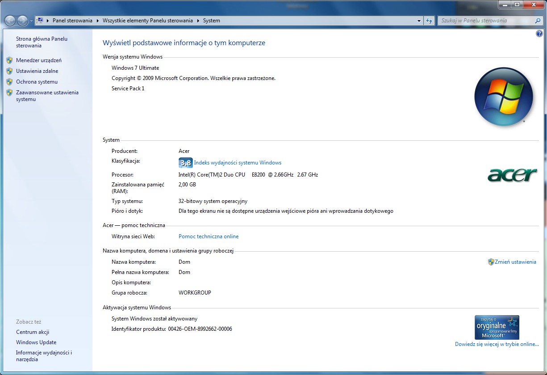Open Menedżer urządzeń link

click(39, 60)
